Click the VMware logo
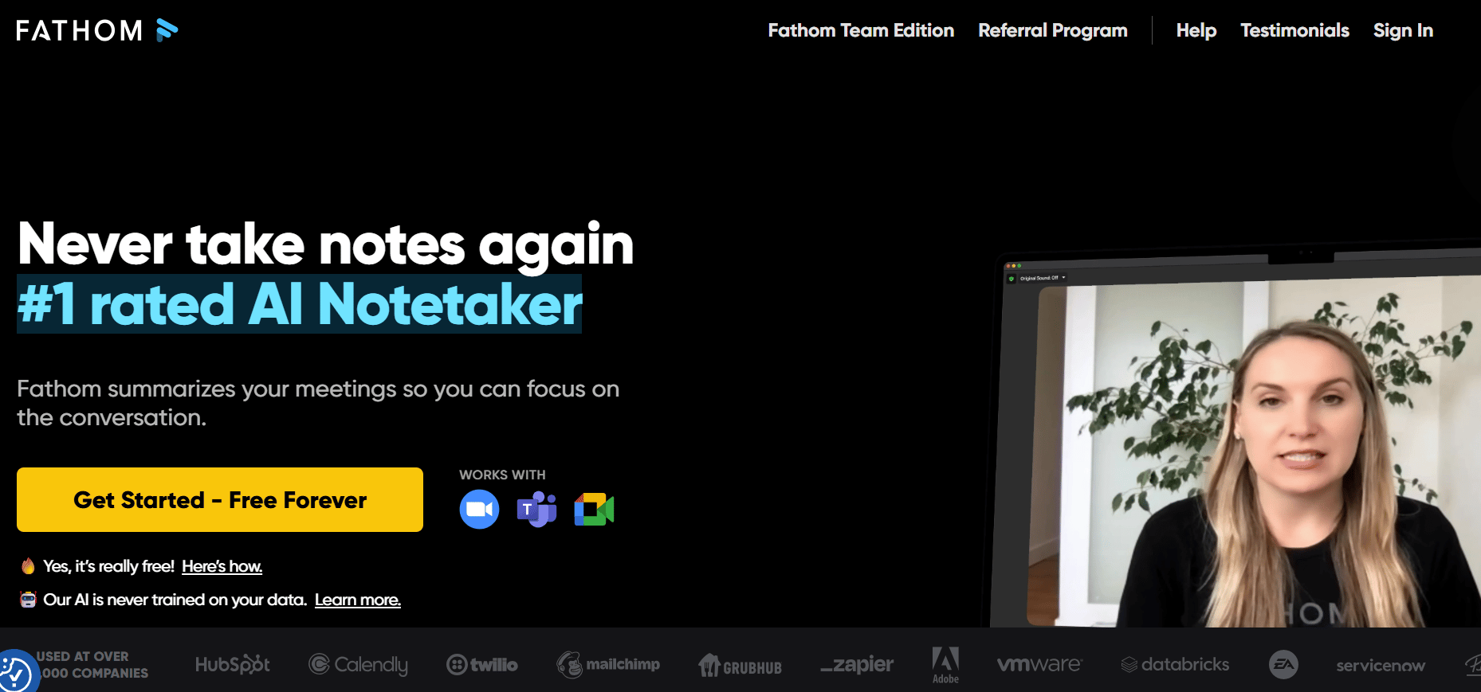1481x692 pixels. pos(1039,664)
